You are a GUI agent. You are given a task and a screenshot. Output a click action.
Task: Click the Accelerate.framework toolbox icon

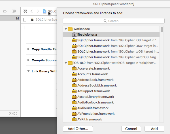point(74,68)
